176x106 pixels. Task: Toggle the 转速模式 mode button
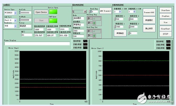(149, 20)
